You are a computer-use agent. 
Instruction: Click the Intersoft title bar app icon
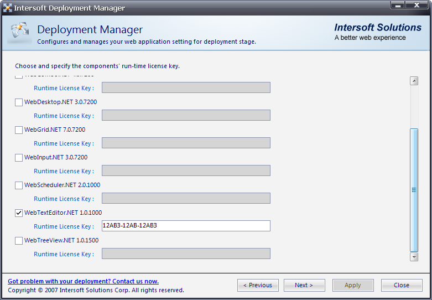pyautogui.click(x=7, y=8)
